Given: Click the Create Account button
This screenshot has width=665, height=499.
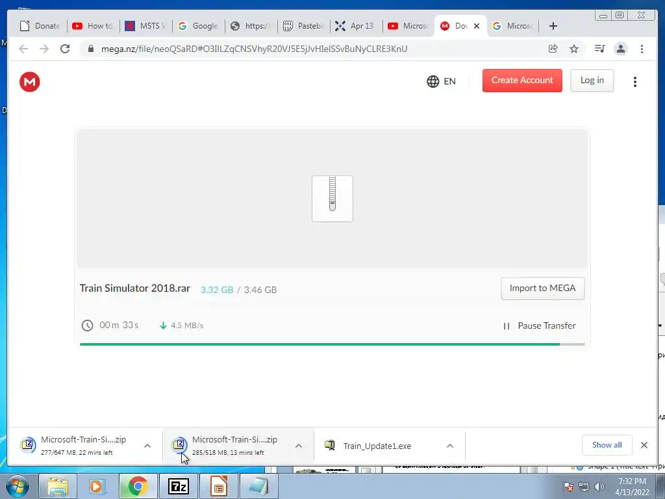Looking at the screenshot, I should pyautogui.click(x=522, y=80).
